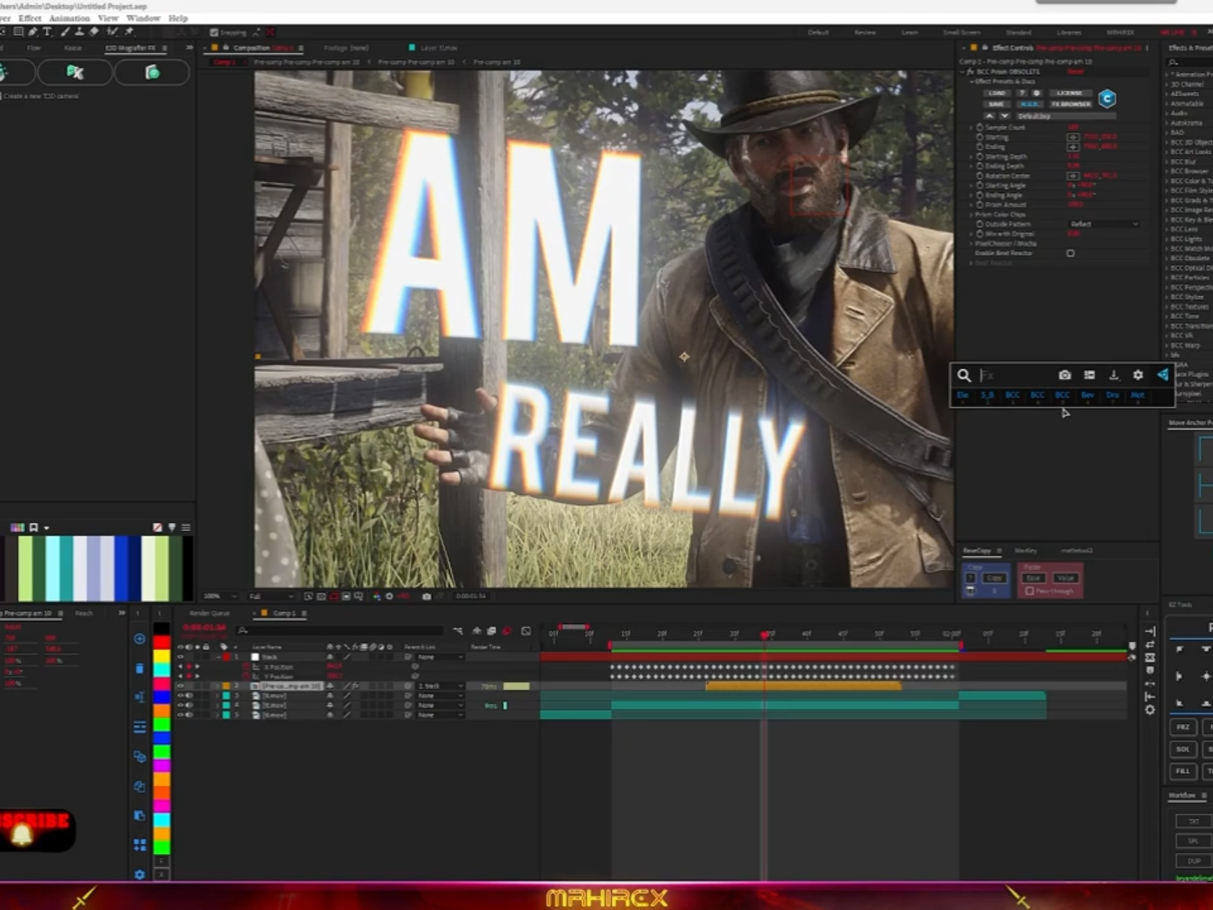Click the blue settings gear at bottom left
This screenshot has width=1213, height=910.
pos(140,875)
